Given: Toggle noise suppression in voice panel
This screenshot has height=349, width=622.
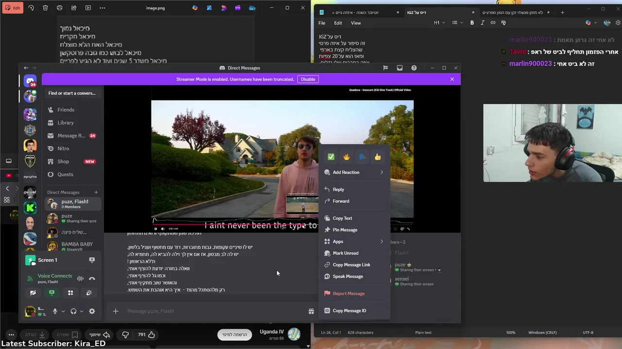Looking at the screenshot, I should click(x=80, y=278).
